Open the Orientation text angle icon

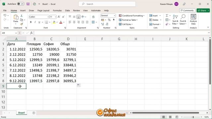(x=83, y=17)
